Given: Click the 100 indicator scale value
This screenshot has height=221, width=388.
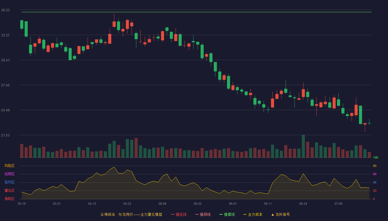Looking at the screenshot, I should click(376, 158).
